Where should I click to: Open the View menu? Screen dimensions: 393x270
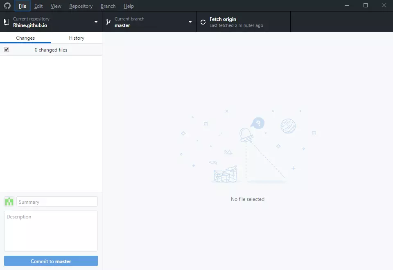[x=56, y=6]
